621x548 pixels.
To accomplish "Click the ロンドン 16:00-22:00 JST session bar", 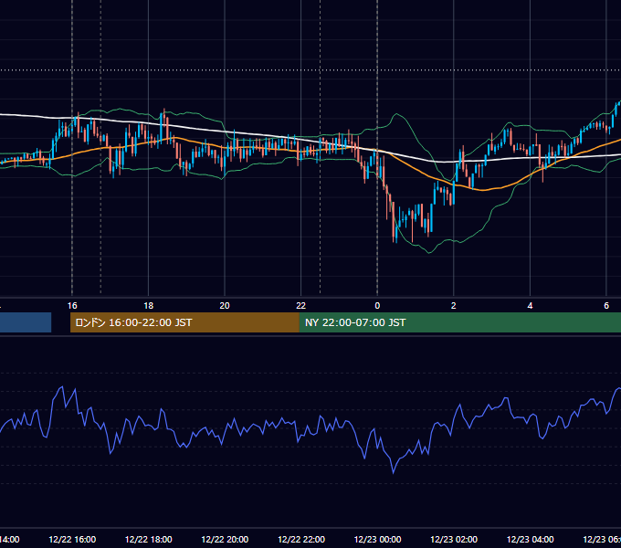I will coord(184,322).
